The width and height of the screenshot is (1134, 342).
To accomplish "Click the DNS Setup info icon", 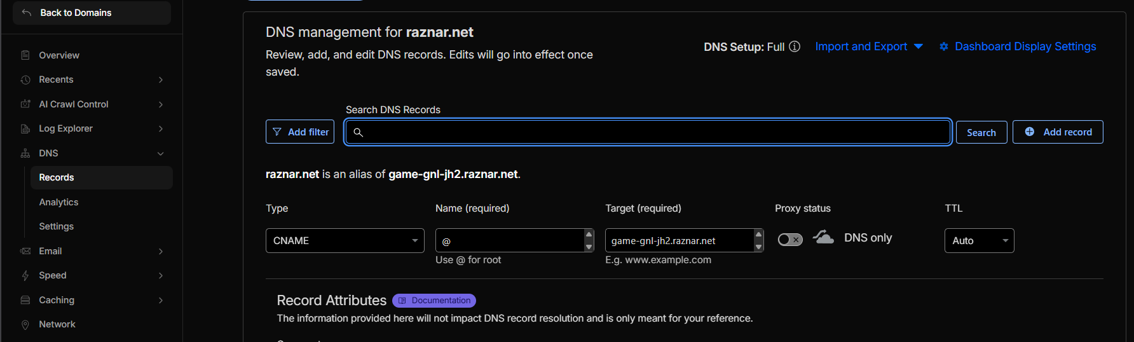I will pos(795,46).
